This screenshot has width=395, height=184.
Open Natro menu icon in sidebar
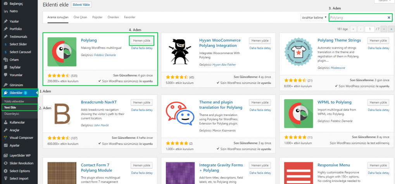(x=5, y=11)
